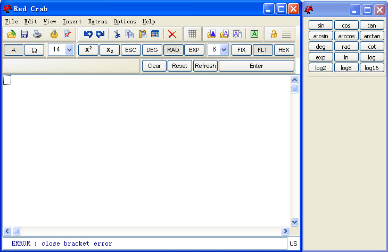Switch angle mode to RAD

(173, 50)
